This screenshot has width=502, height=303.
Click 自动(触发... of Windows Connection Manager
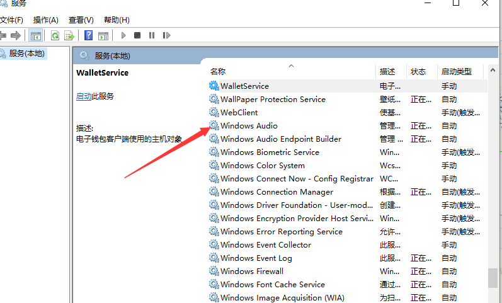pyautogui.click(x=460, y=192)
